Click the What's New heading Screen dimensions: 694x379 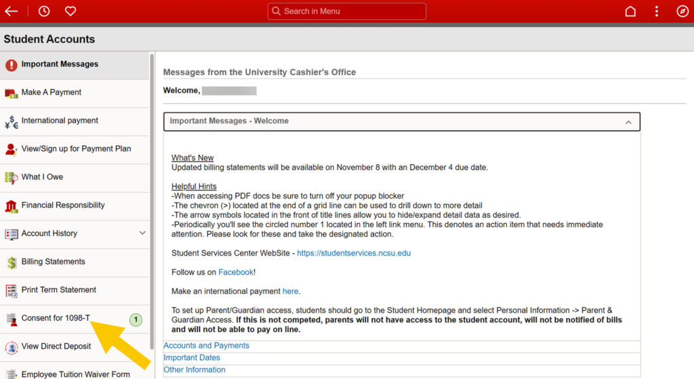(x=192, y=157)
